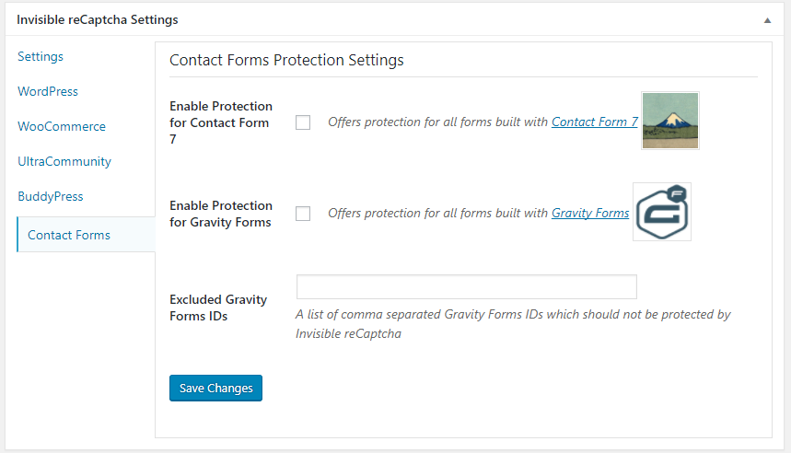The image size is (791, 453).
Task: Switch to the WordPress tab
Action: pyautogui.click(x=48, y=91)
